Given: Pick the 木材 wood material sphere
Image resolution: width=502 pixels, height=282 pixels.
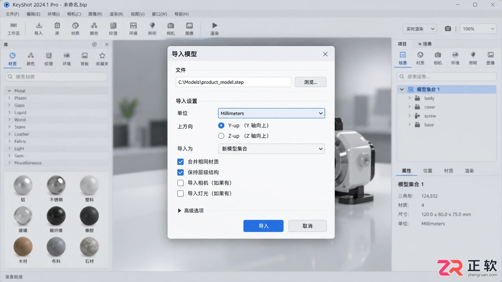Looking at the screenshot, I should (23, 247).
